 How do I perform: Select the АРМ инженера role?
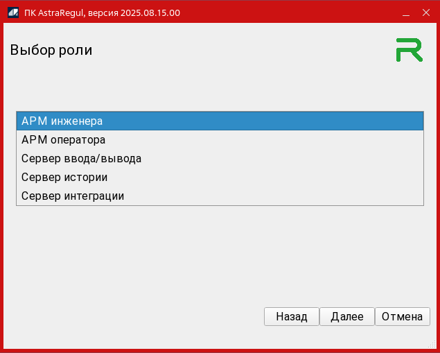coord(219,121)
